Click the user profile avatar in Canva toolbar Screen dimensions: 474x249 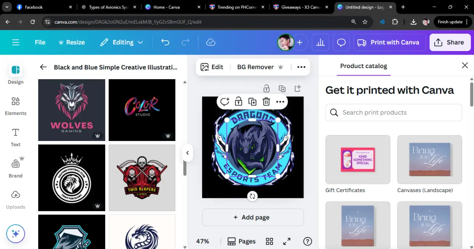pyautogui.click(x=286, y=43)
